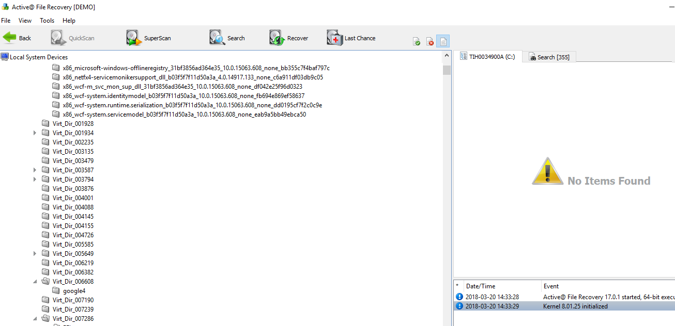Start a QuickScan from the toolbar
675x326 pixels.
coord(72,38)
